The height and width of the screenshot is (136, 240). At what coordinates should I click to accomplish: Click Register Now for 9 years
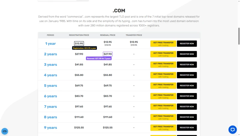187,128
